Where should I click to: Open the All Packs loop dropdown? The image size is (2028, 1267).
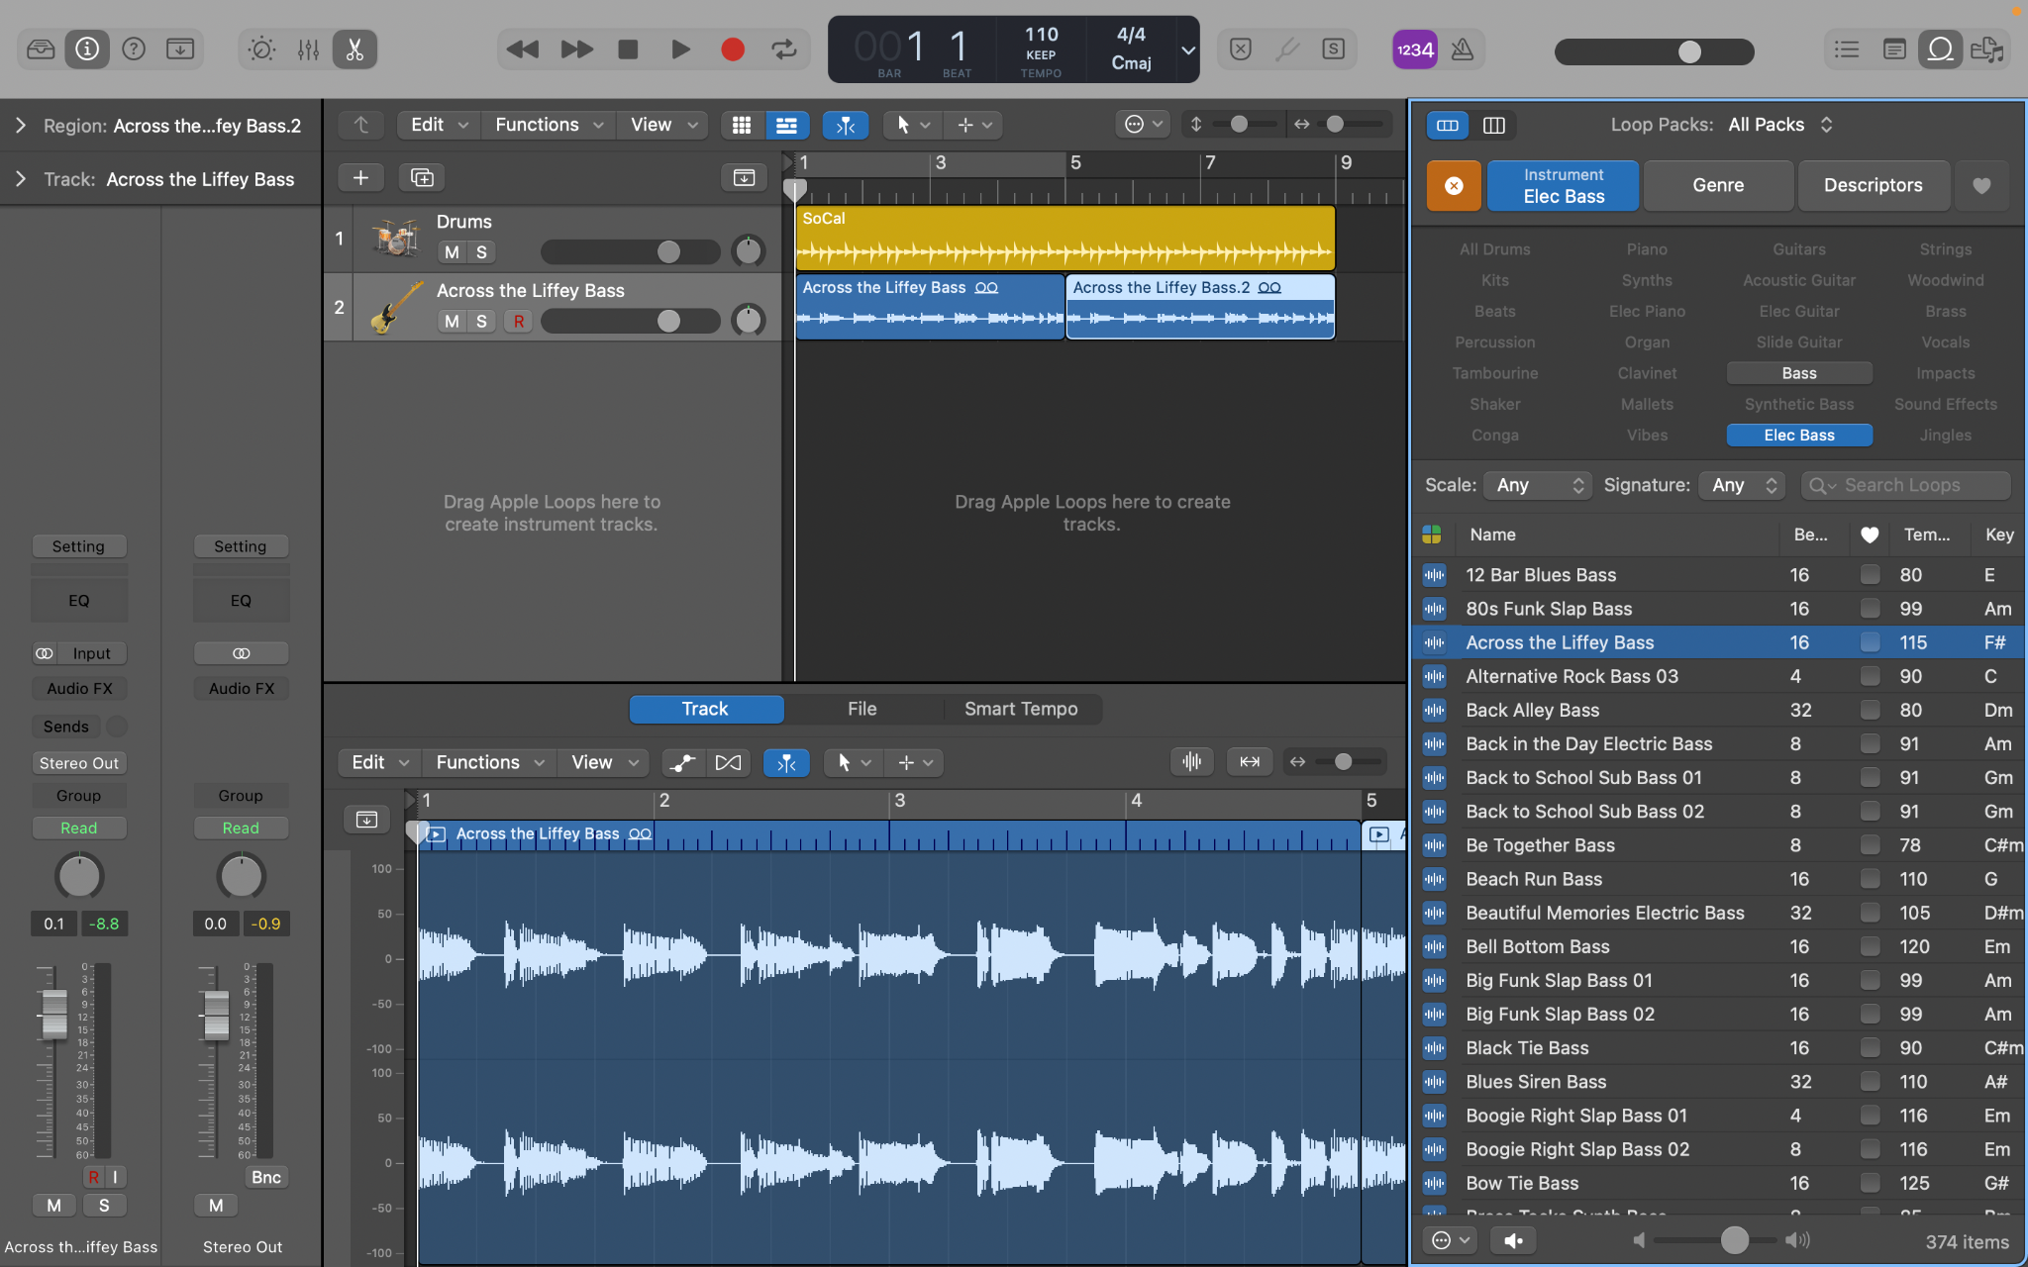pyautogui.click(x=1777, y=125)
